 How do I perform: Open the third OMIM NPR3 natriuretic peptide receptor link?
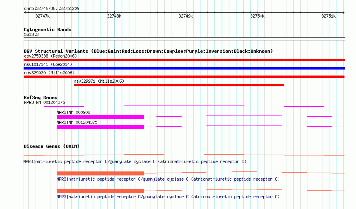coord(168,197)
